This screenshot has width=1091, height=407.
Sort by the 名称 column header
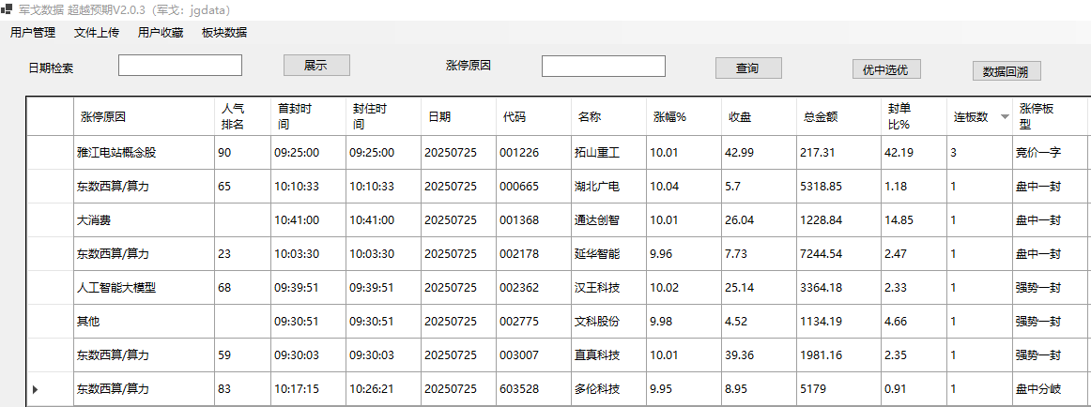pos(608,116)
